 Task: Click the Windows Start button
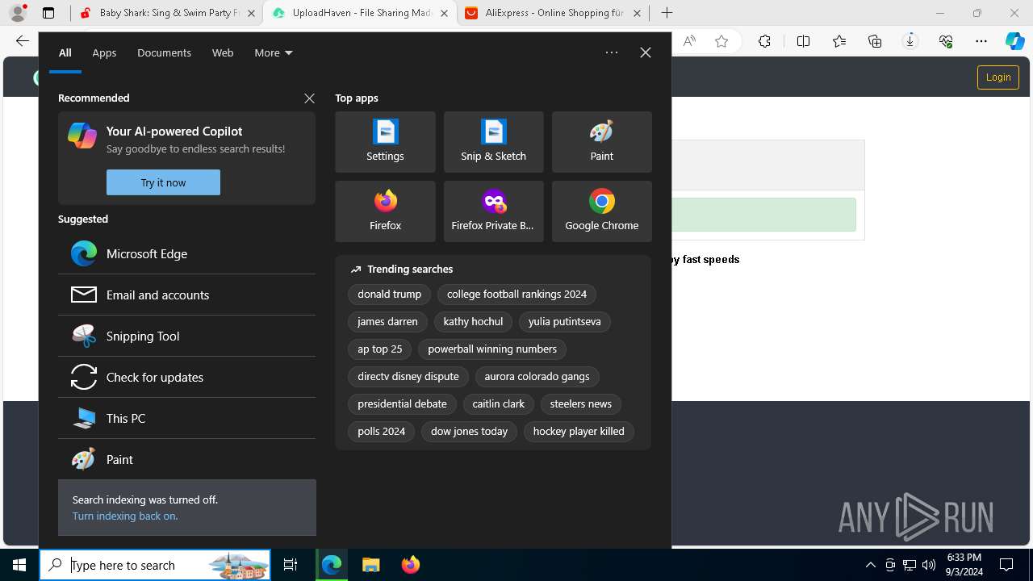tap(19, 565)
